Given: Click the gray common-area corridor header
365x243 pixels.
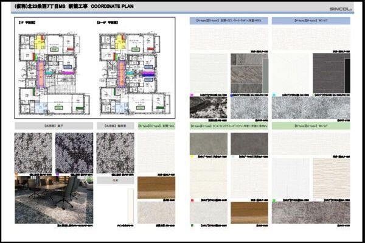Looking at the screenshot, I should click(x=54, y=126).
